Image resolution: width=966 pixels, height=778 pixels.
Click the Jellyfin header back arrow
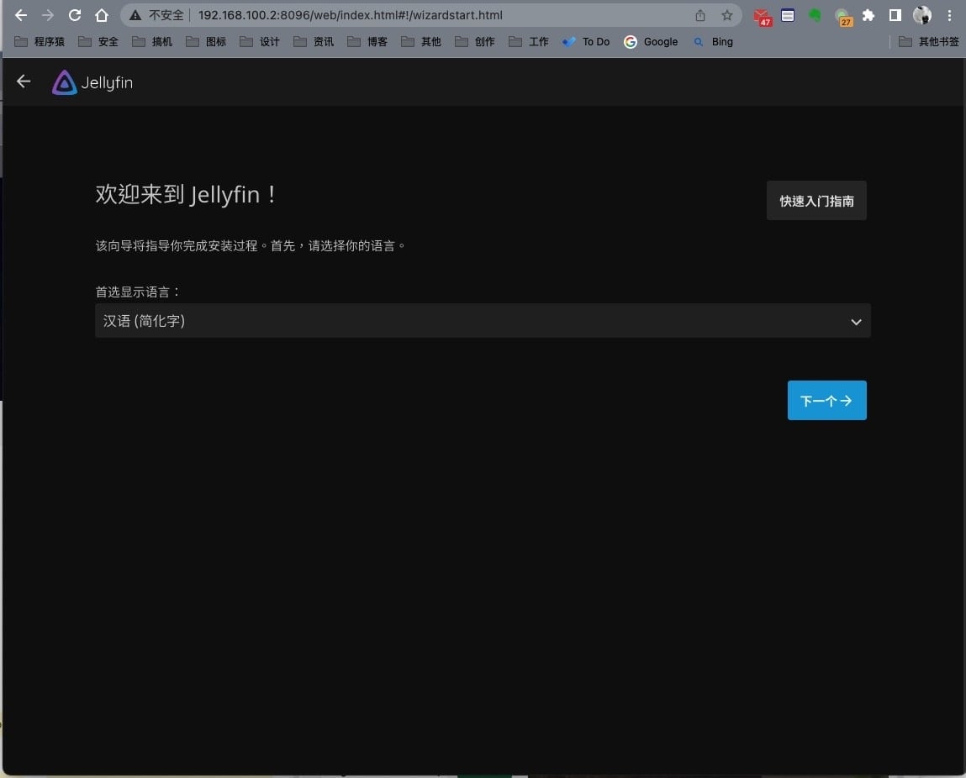24,81
